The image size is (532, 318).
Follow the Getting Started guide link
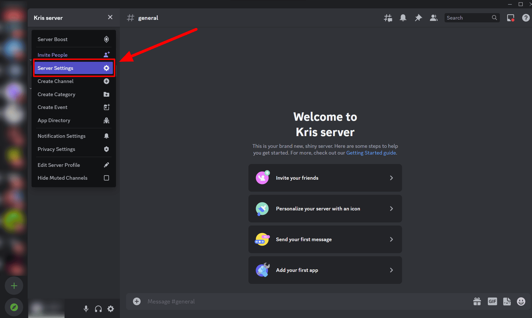coord(371,153)
